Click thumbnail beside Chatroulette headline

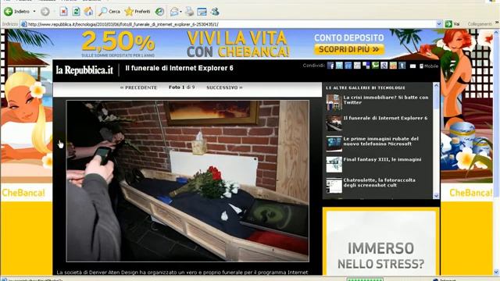[334, 185]
